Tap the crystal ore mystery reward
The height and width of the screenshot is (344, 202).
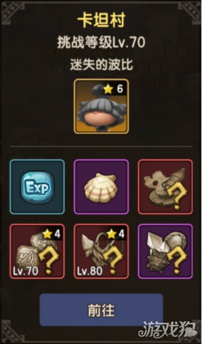(x=165, y=251)
